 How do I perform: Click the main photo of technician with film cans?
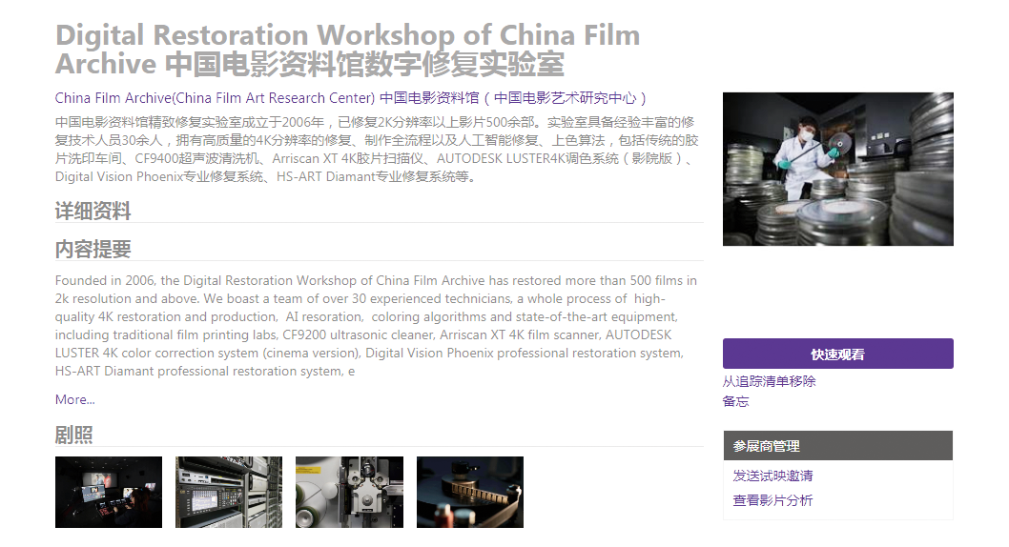pos(837,169)
